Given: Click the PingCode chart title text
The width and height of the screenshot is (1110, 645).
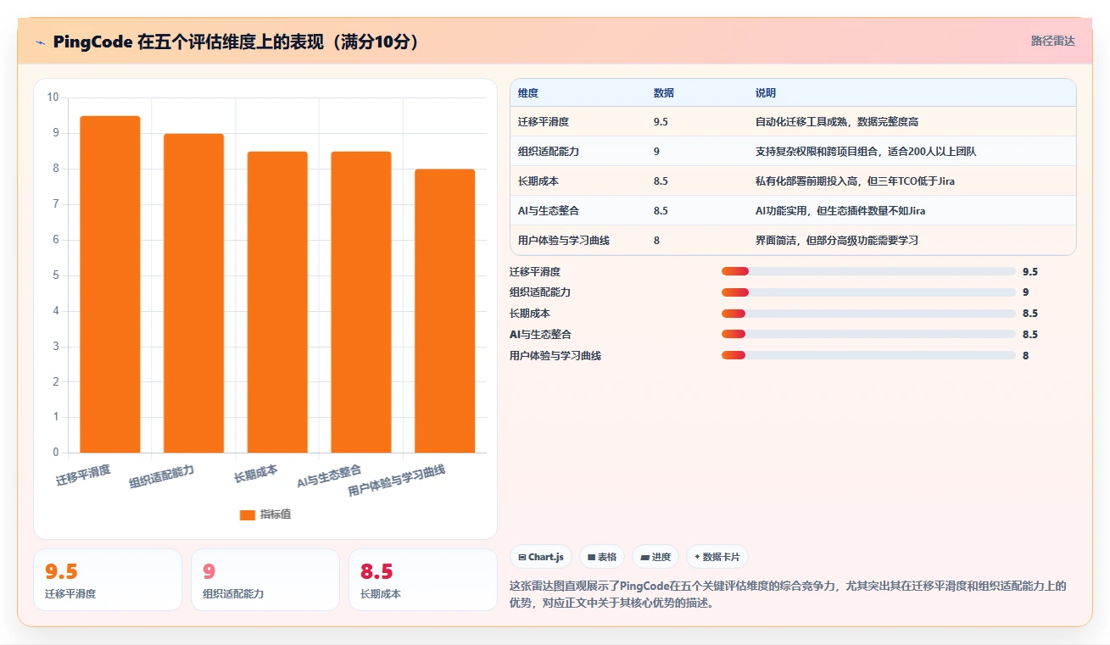Looking at the screenshot, I should point(237,42).
